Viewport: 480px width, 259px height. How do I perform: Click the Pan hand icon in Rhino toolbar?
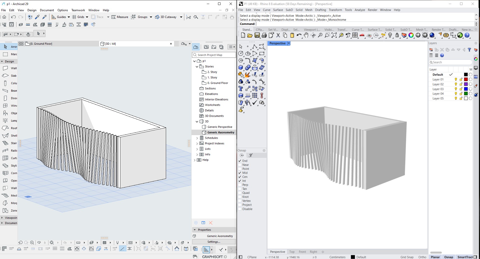pos(306,35)
